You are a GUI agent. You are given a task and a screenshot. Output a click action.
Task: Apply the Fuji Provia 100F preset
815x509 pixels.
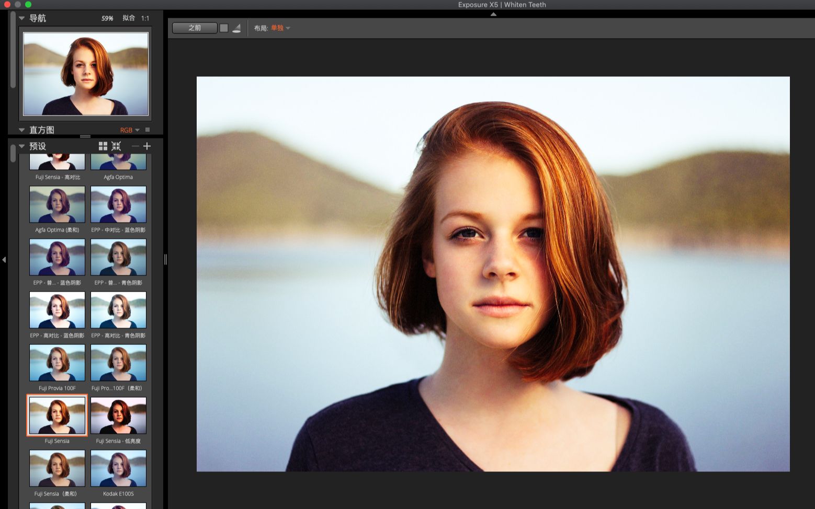[x=57, y=363]
